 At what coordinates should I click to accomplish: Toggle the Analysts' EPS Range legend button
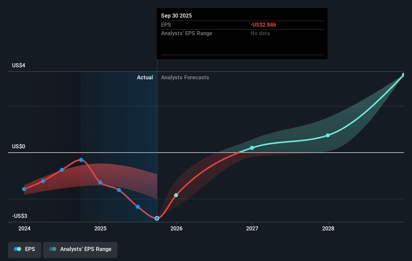point(80,249)
